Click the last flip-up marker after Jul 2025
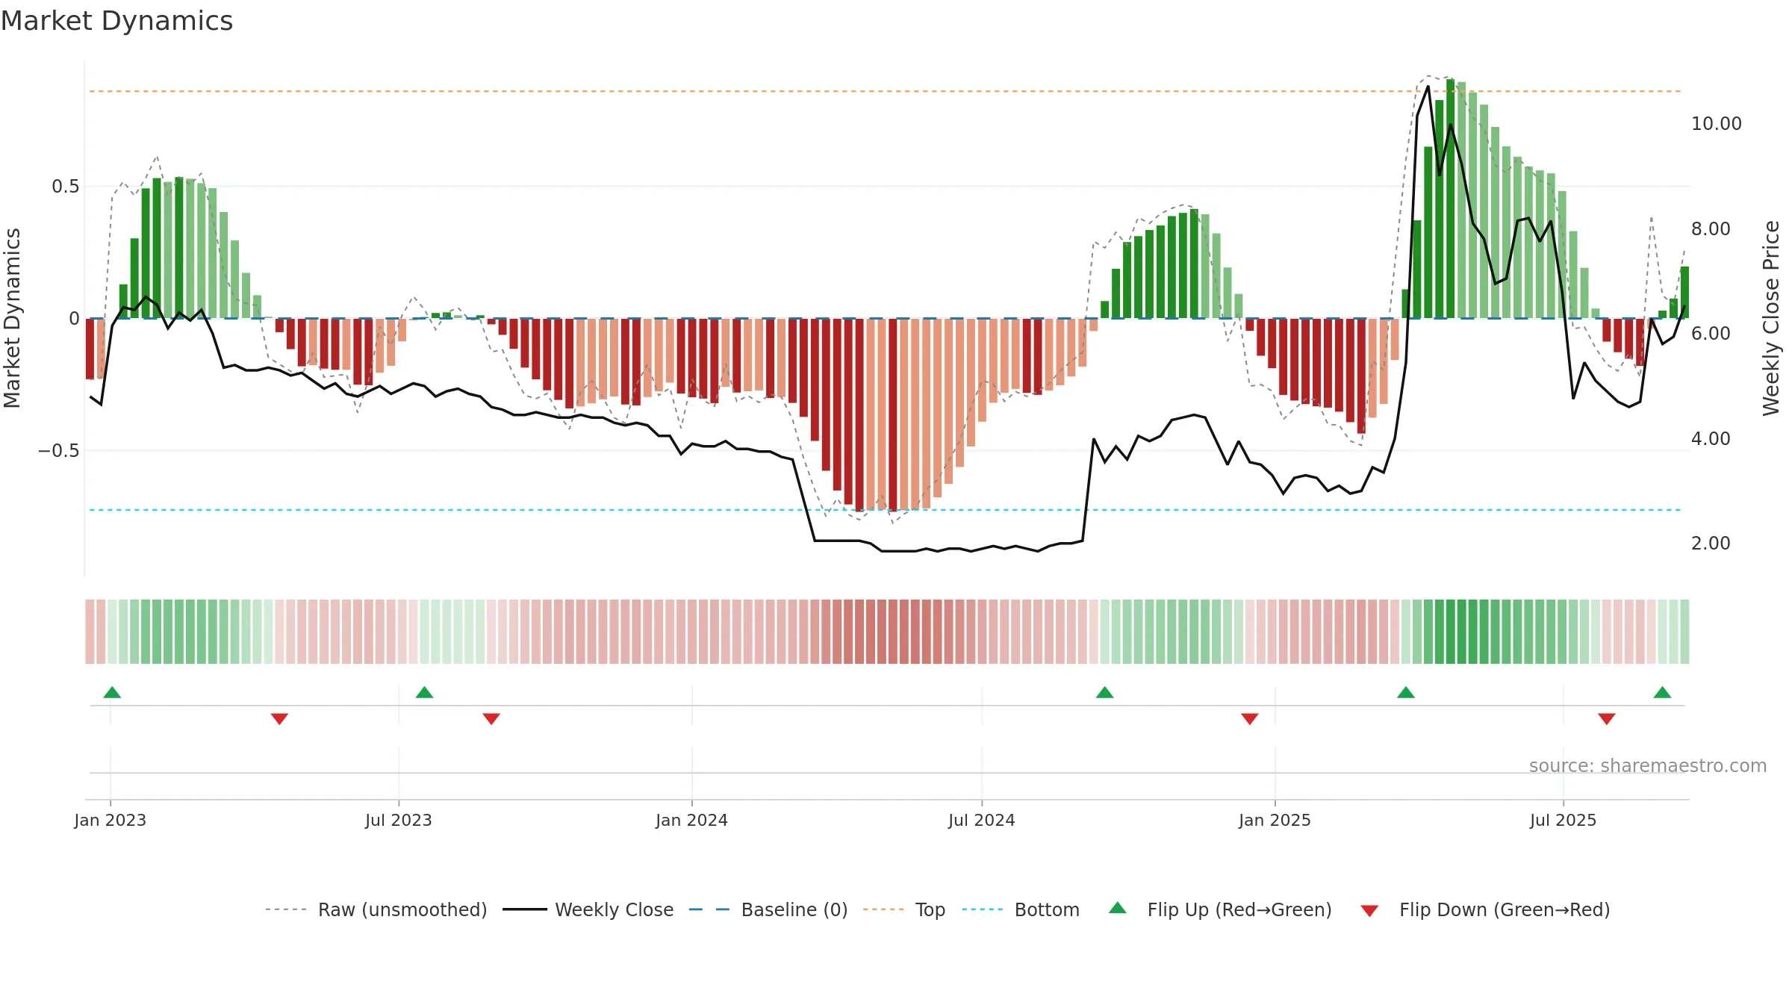 click(1662, 692)
